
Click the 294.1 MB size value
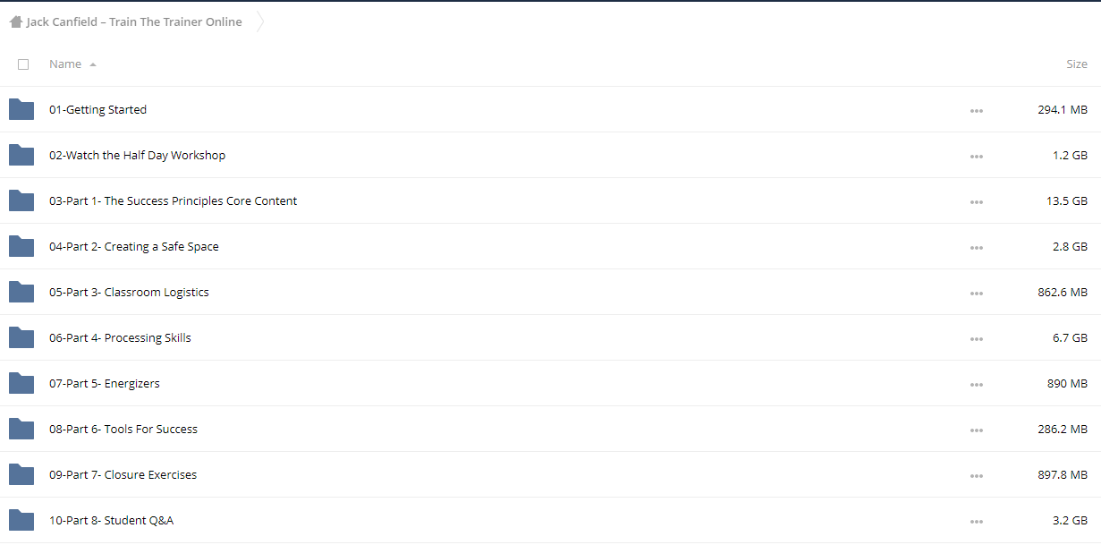[1063, 110]
